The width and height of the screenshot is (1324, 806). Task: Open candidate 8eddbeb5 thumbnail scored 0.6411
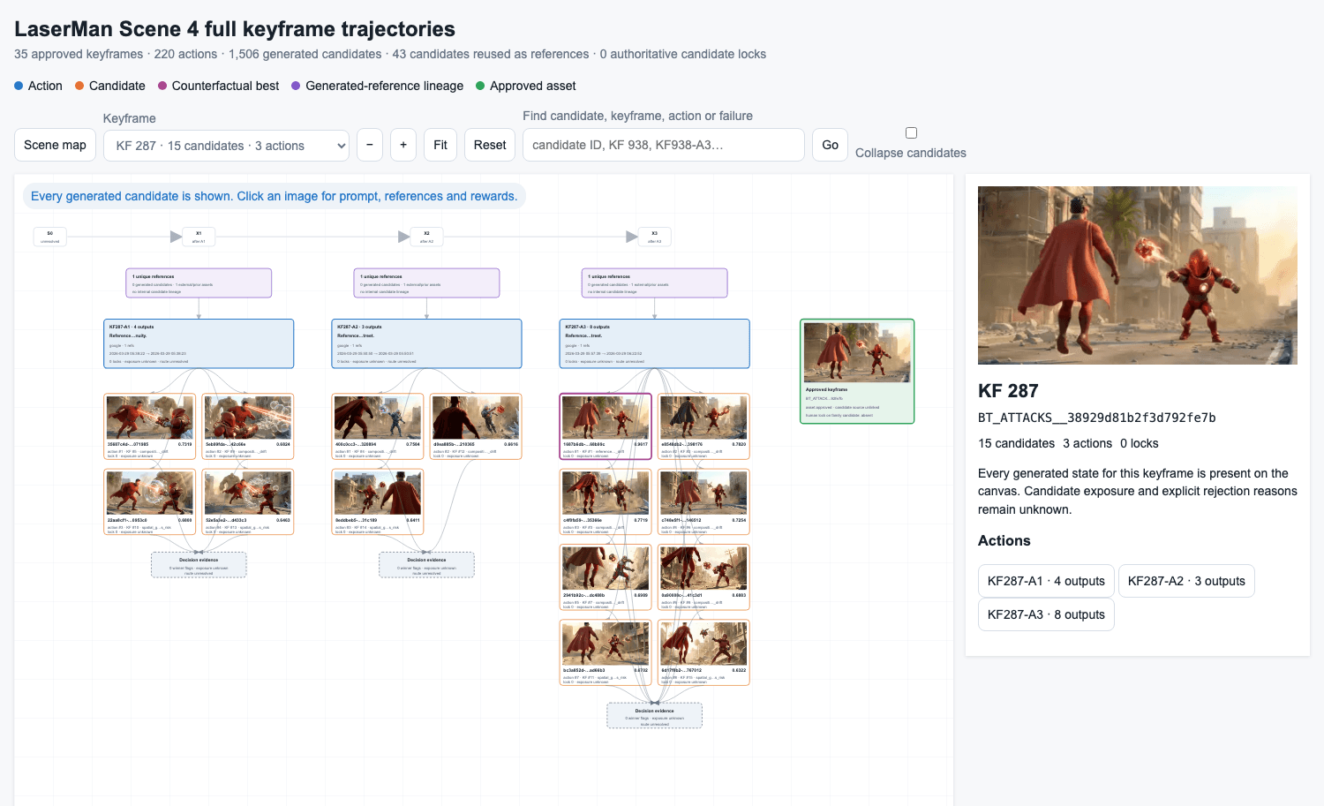tap(378, 493)
